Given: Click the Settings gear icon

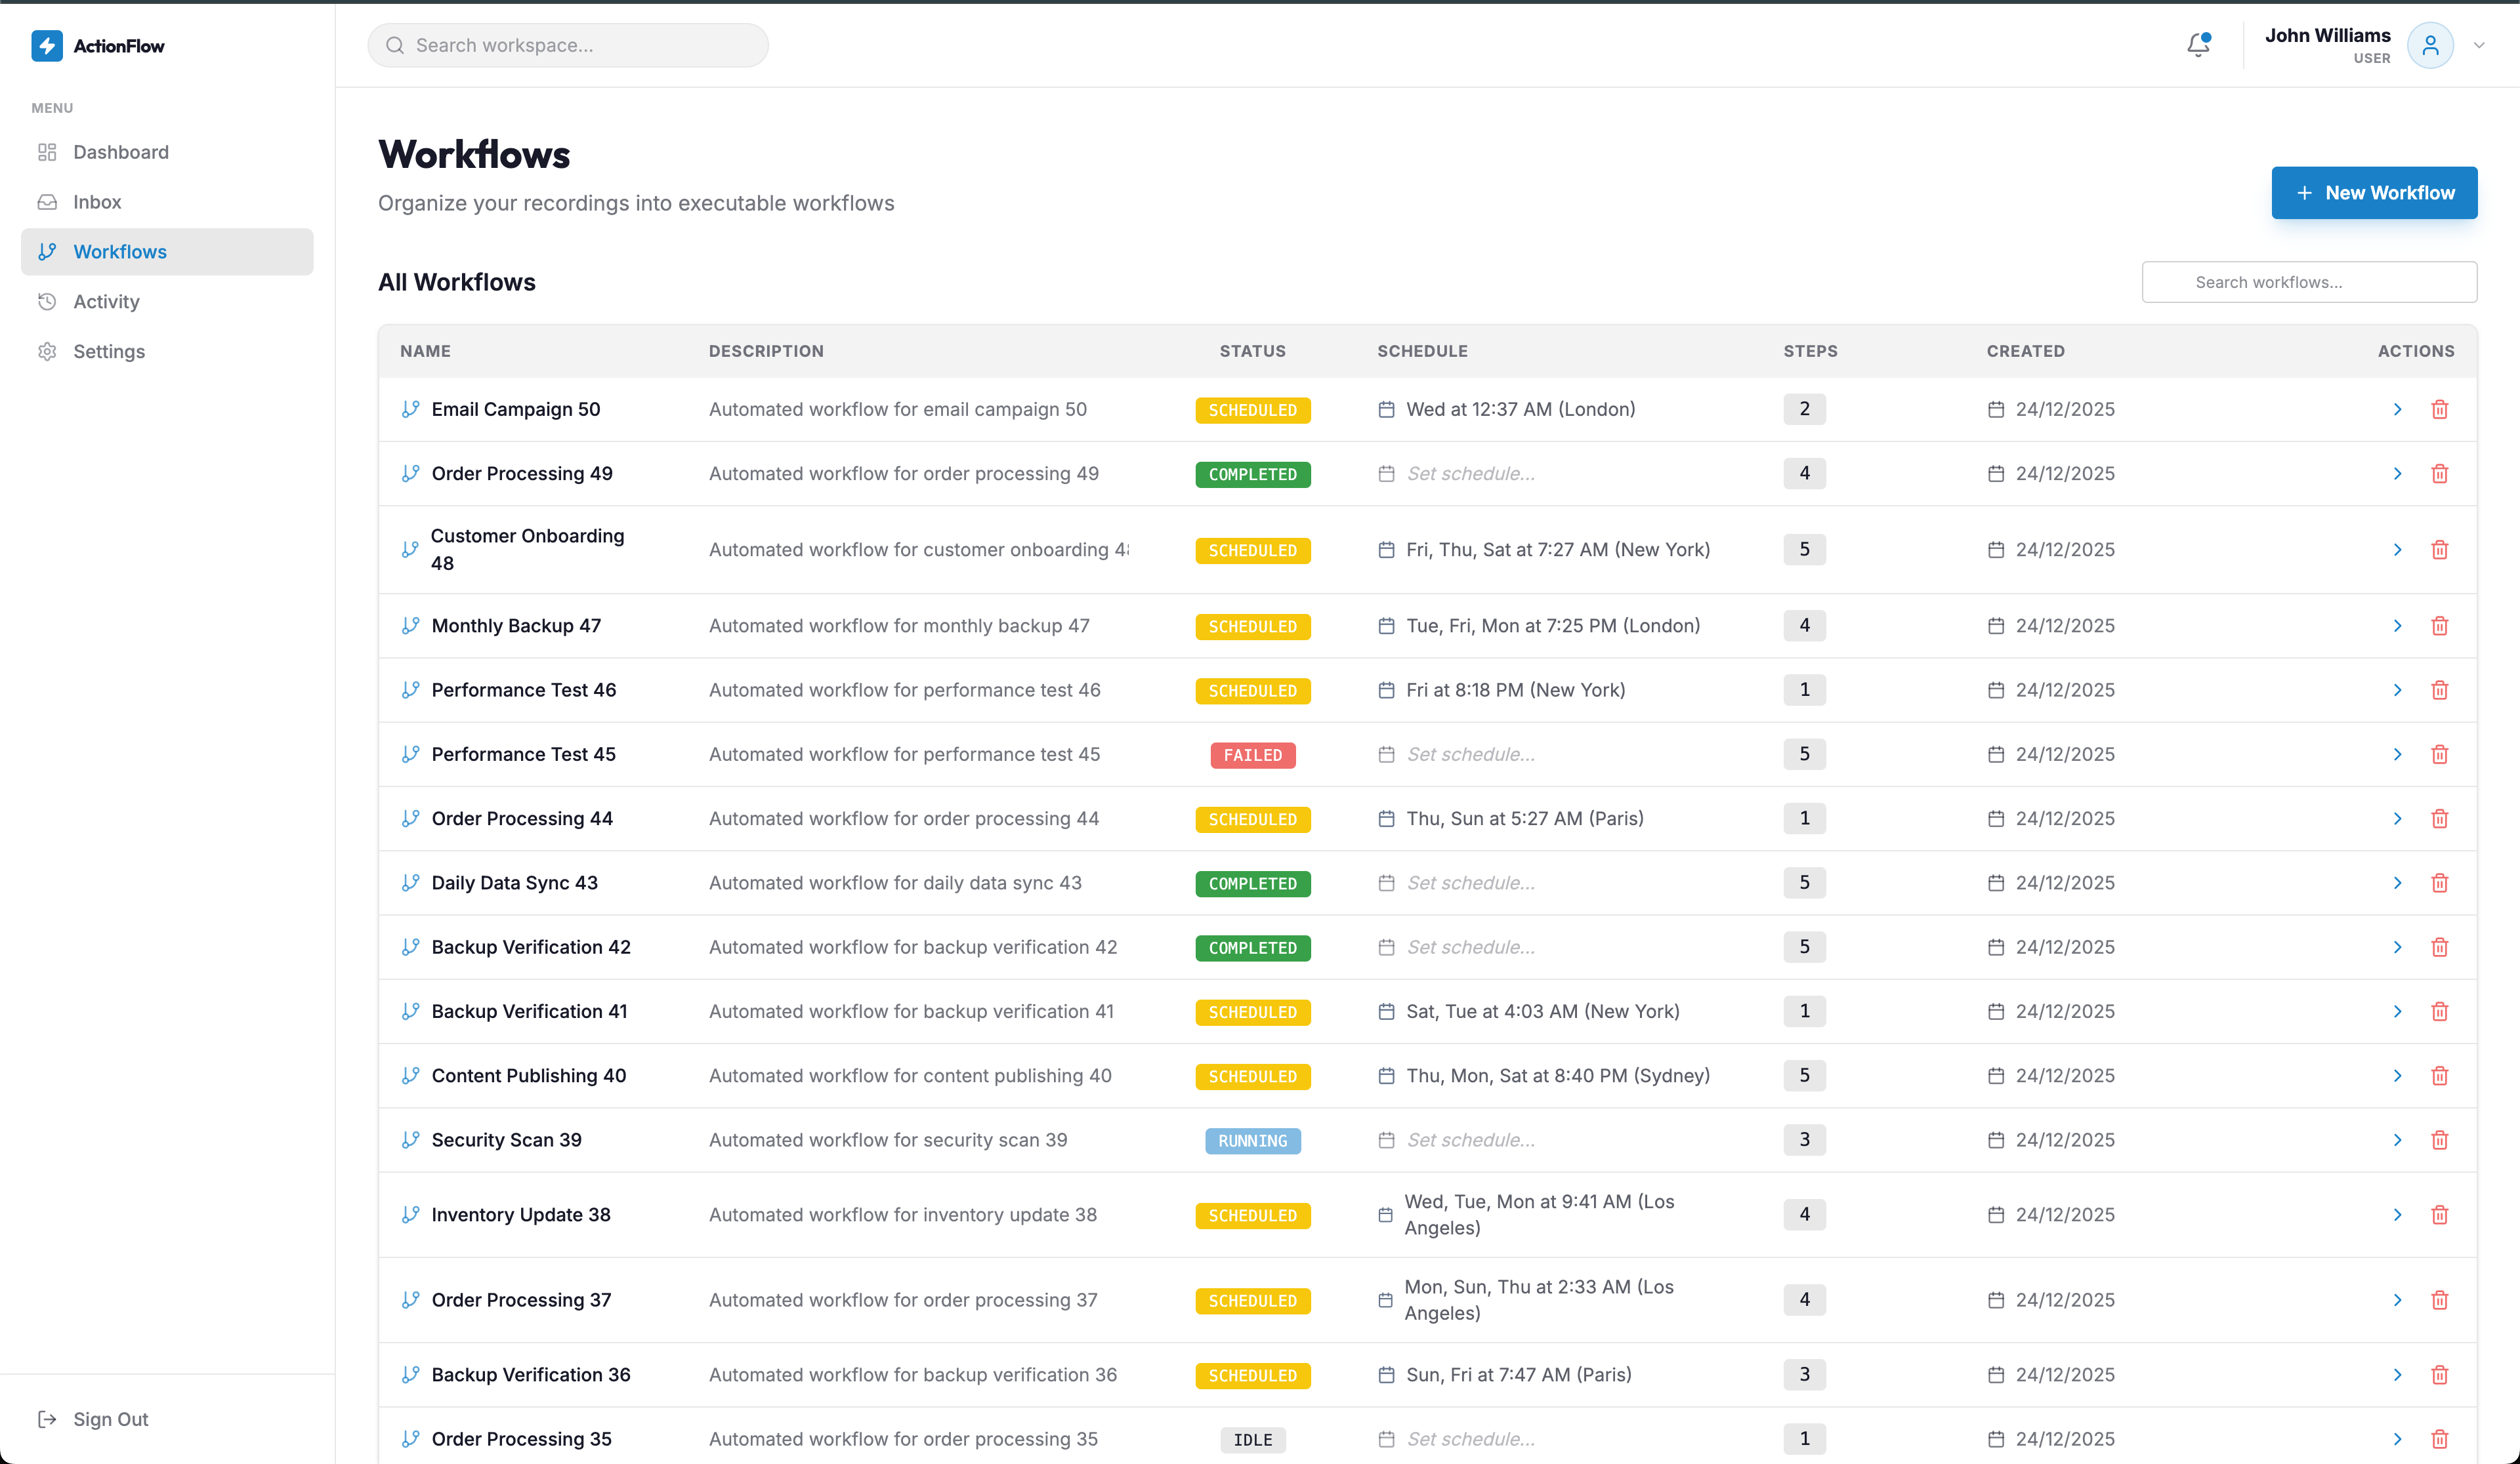Looking at the screenshot, I should pos(47,351).
